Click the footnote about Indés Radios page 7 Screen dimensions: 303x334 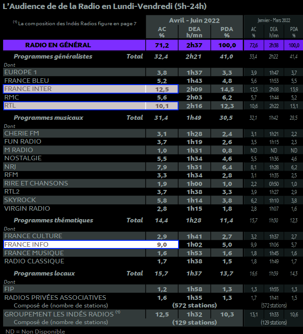pos(74,23)
